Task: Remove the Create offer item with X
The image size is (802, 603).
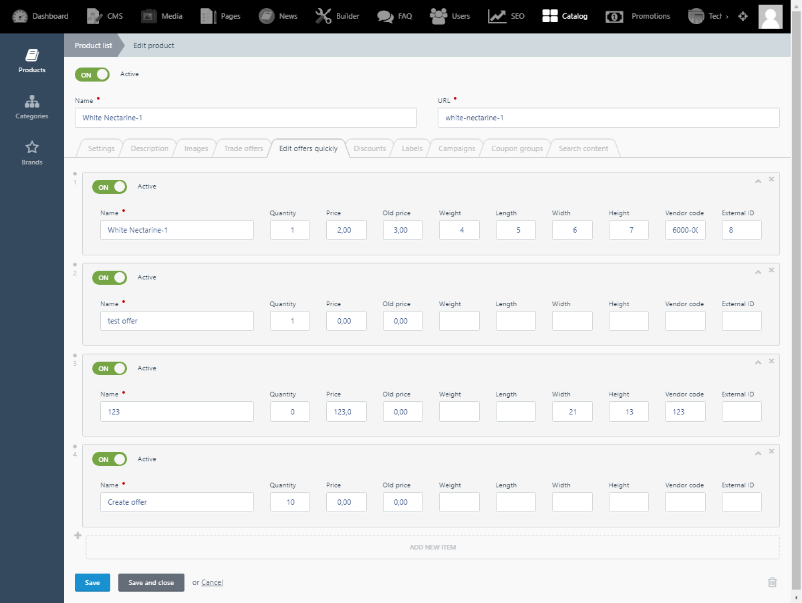Action: click(771, 451)
